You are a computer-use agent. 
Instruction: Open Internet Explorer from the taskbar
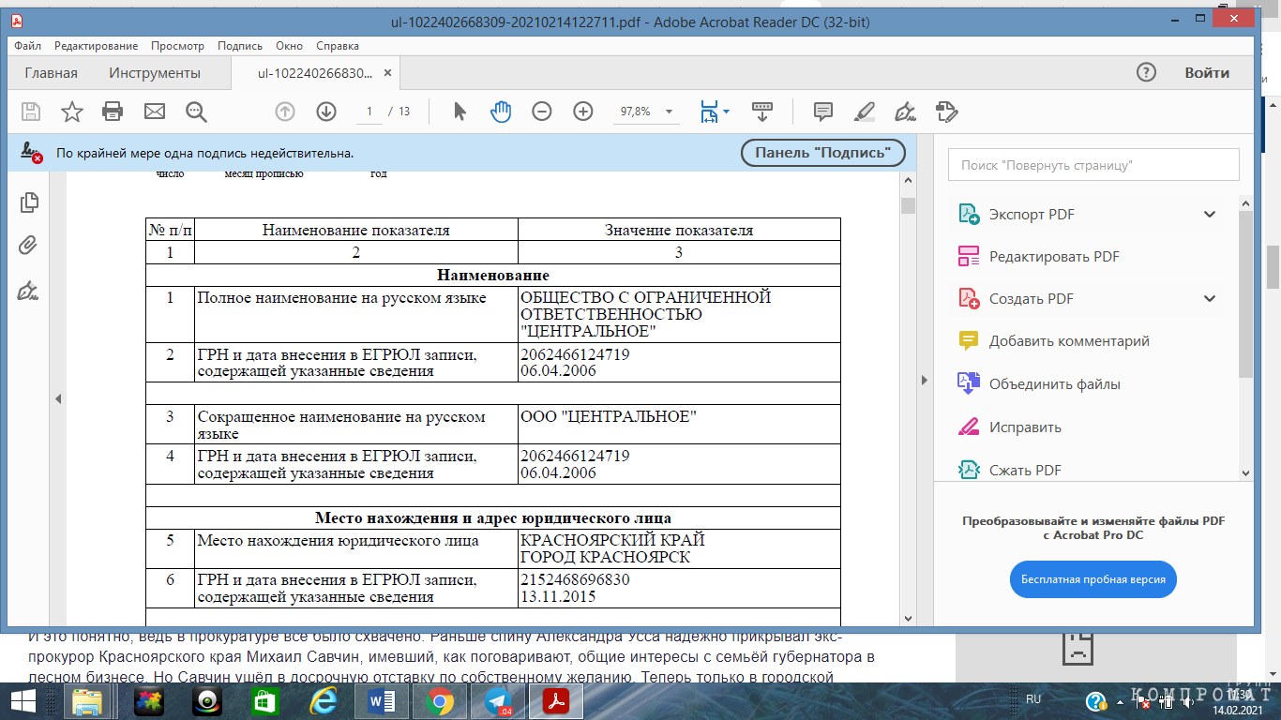[x=323, y=700]
